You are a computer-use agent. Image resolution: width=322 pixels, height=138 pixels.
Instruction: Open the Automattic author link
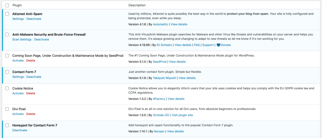click(x=160, y=24)
